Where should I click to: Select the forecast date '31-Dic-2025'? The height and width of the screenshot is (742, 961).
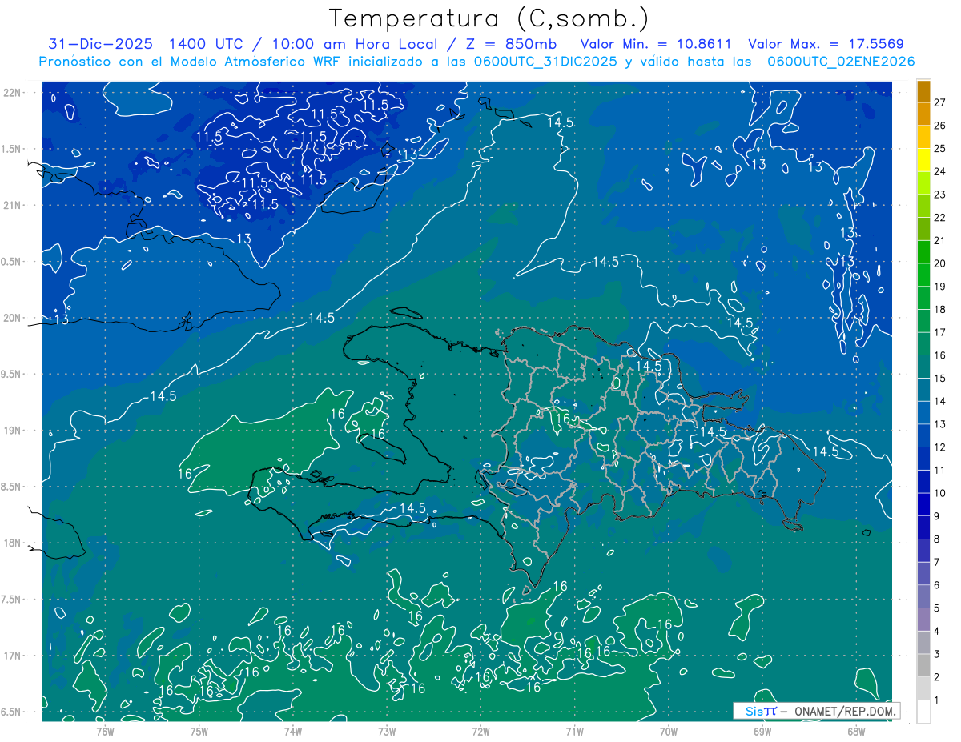tap(102, 44)
